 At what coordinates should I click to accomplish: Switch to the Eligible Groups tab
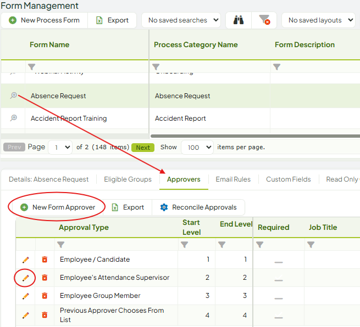click(128, 179)
